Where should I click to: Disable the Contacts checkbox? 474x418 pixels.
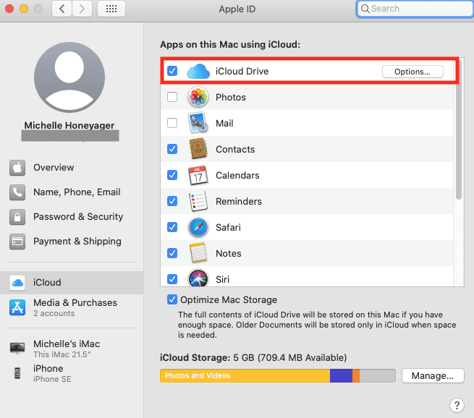click(172, 149)
